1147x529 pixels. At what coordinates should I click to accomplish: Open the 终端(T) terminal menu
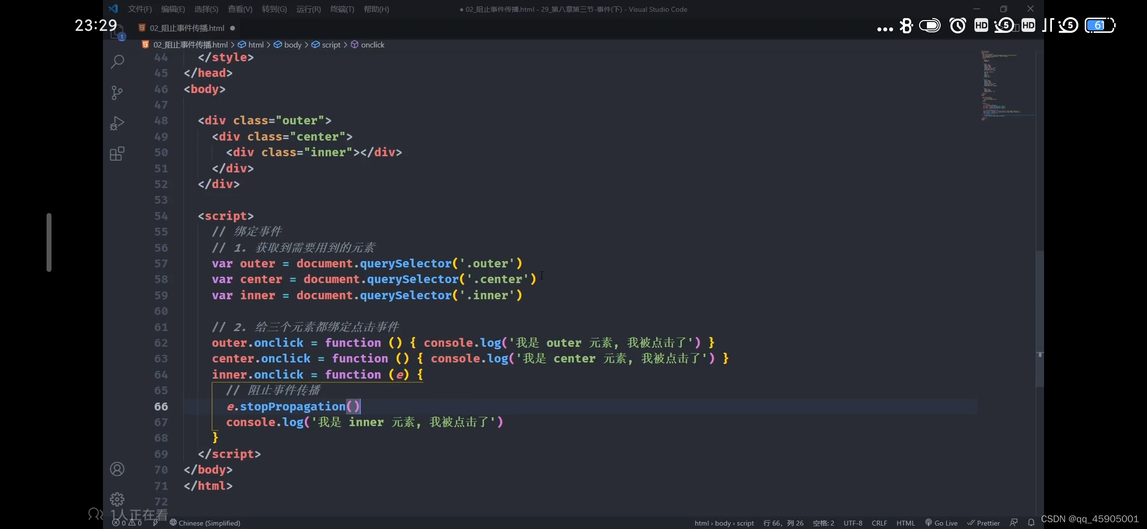tap(342, 9)
